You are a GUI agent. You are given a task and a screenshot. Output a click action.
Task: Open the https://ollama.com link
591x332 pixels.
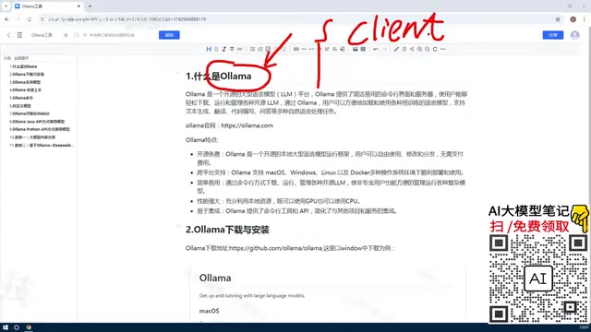tap(247, 125)
